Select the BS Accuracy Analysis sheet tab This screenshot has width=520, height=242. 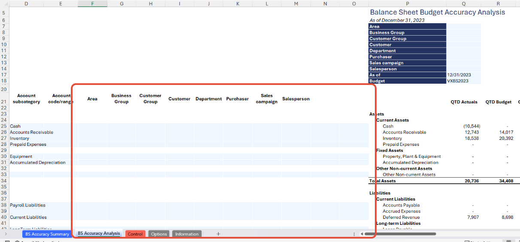(99, 233)
